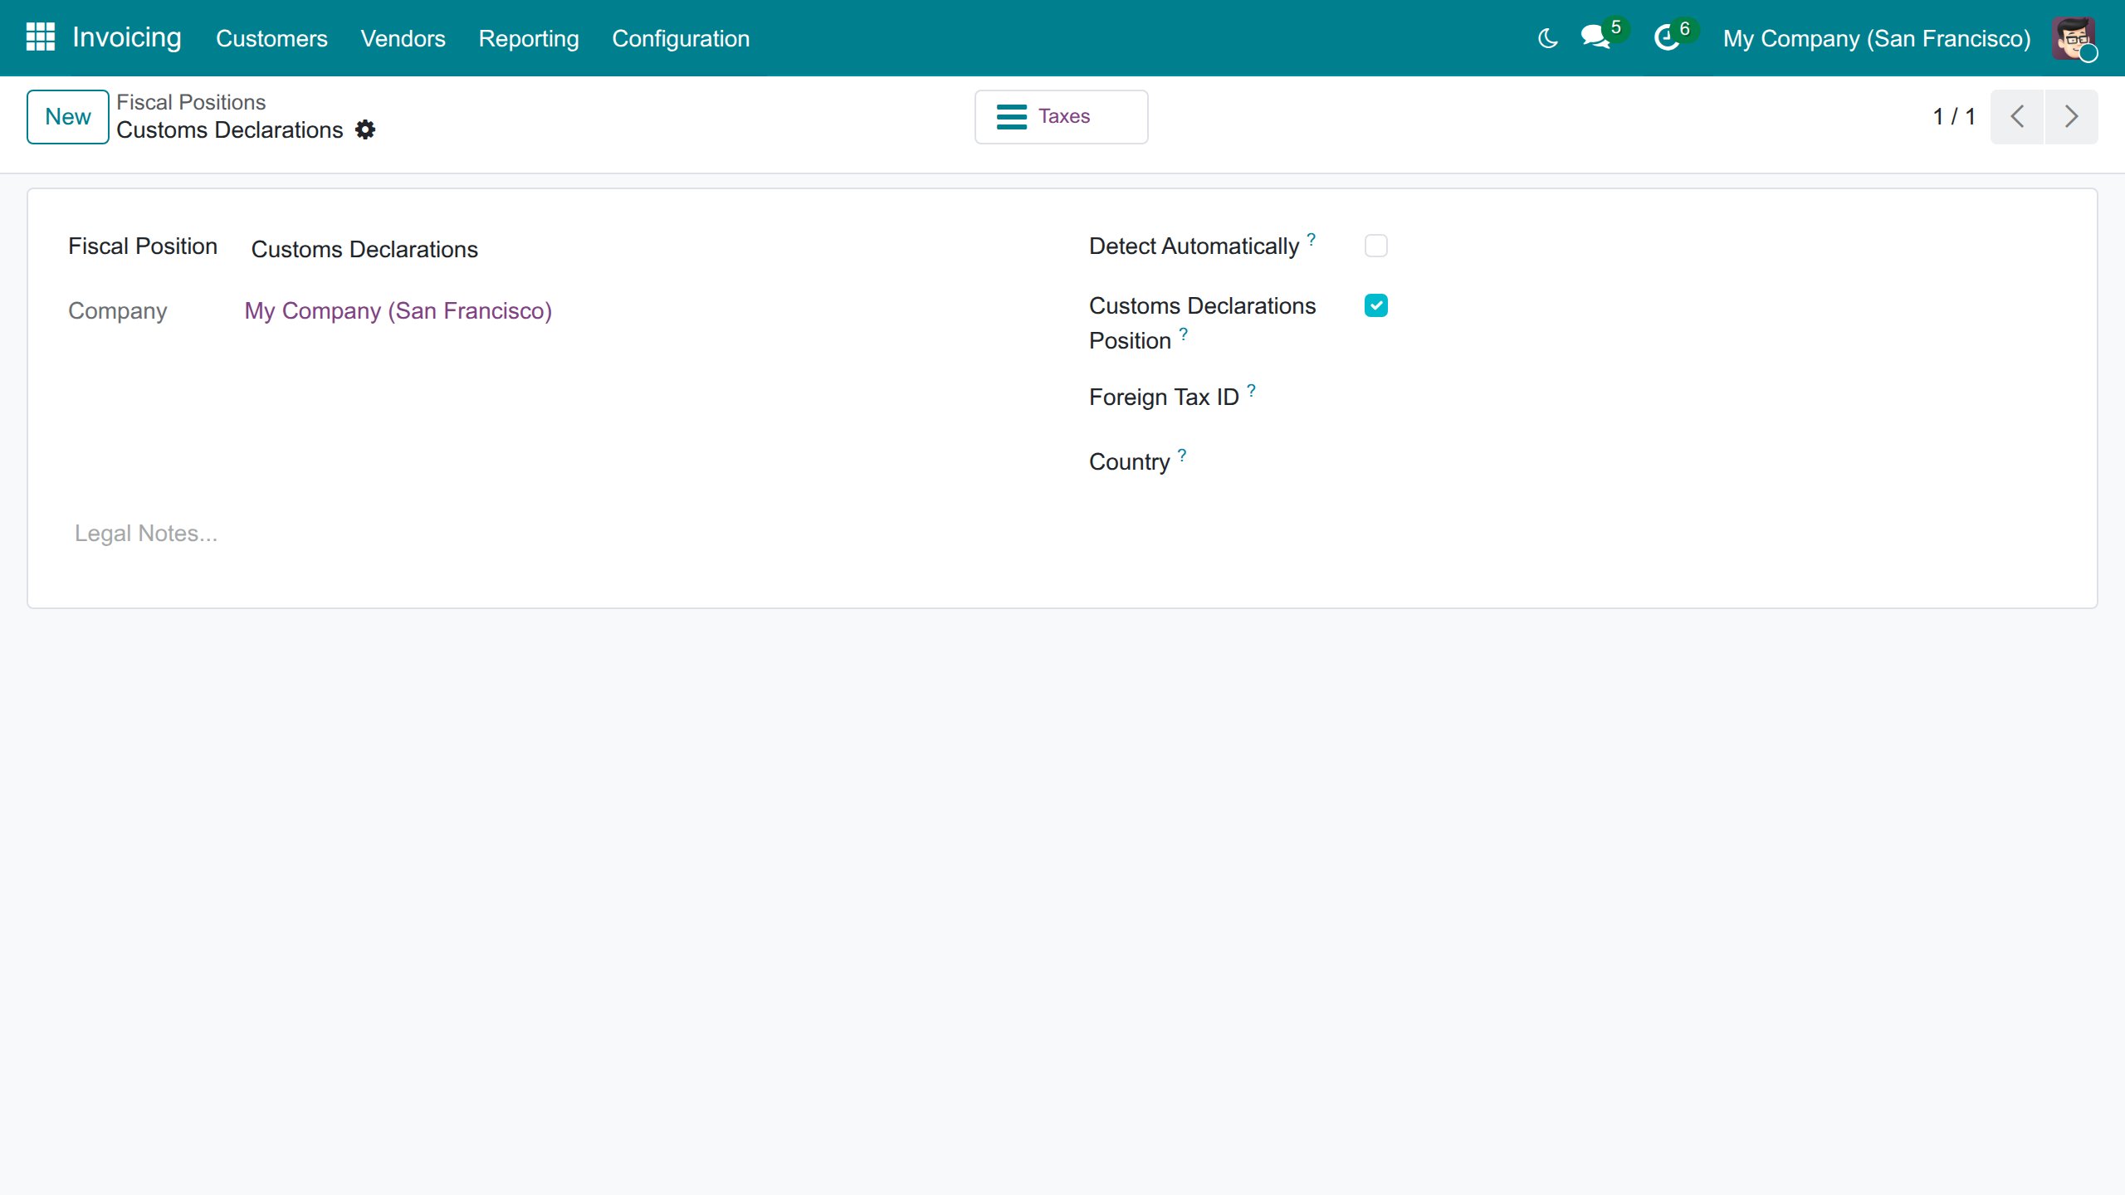Go back to Fiscal Positions breadcrumb
This screenshot has height=1195, width=2125.
click(x=191, y=102)
